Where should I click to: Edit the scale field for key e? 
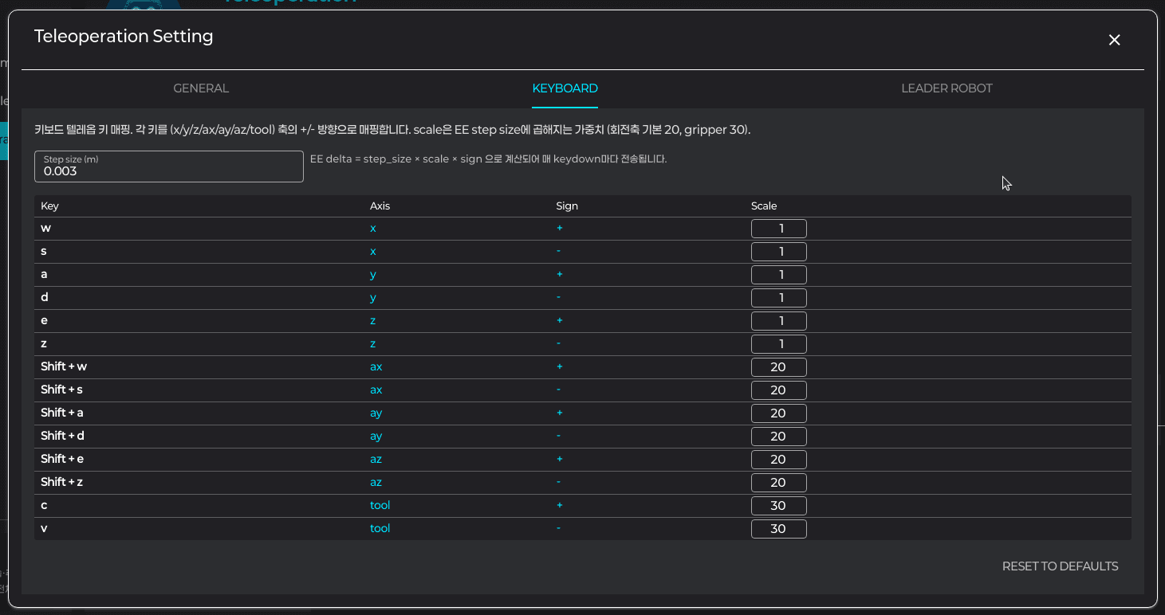tap(779, 321)
